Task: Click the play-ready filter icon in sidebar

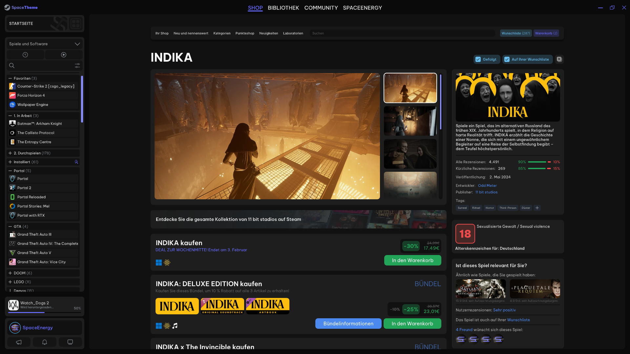Action: point(64,55)
